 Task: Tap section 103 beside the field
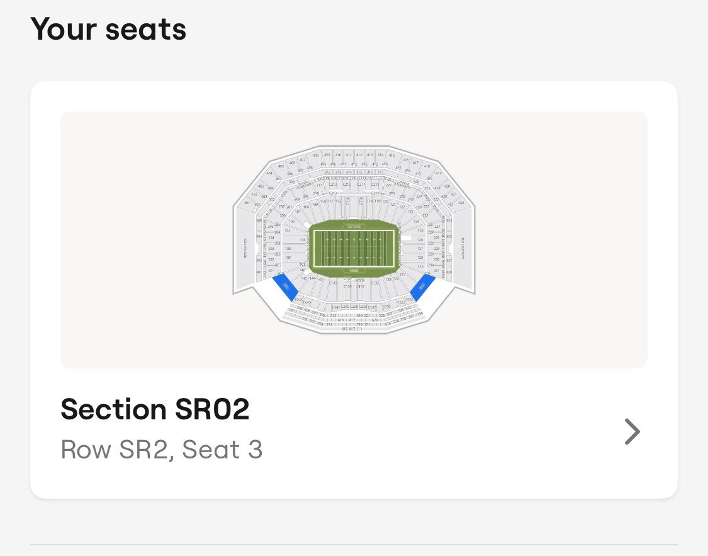[288, 249]
